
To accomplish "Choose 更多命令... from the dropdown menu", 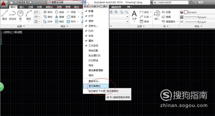I will (96, 81).
